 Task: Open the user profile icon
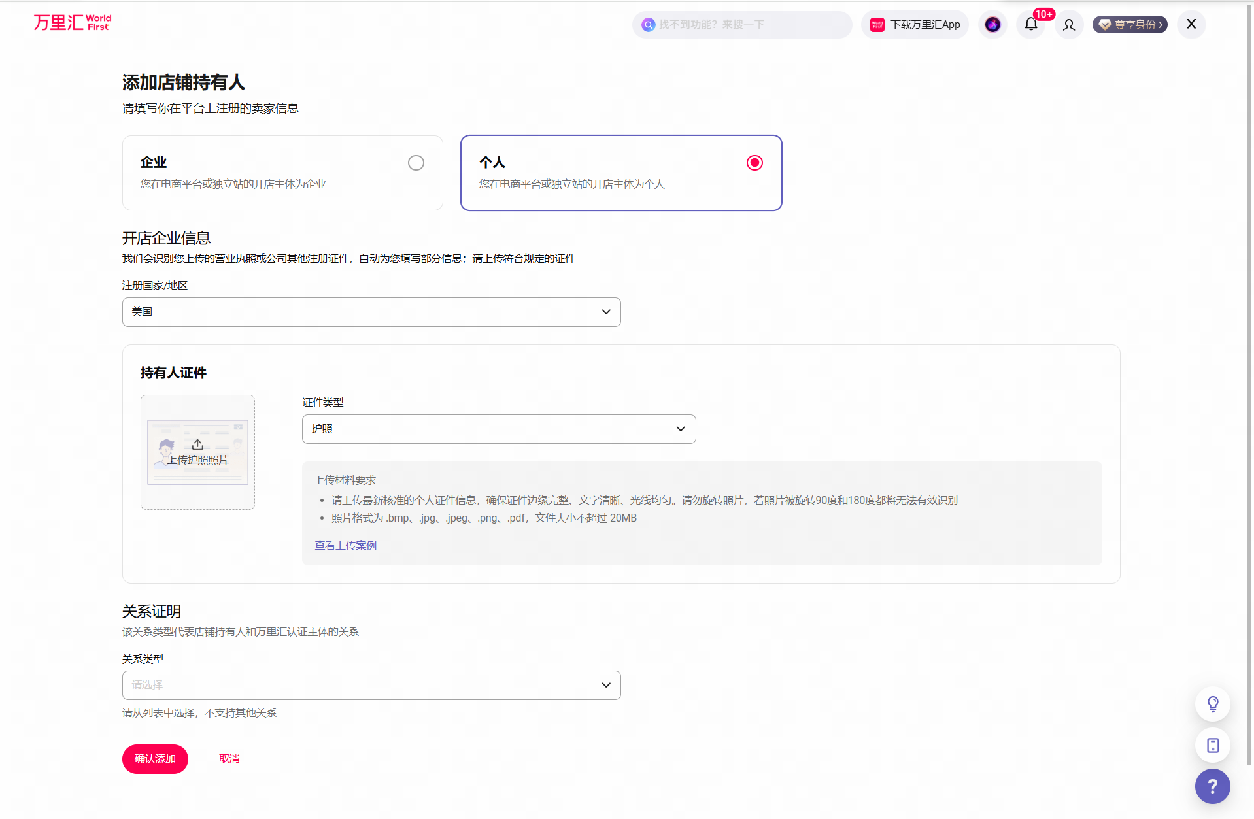coord(1069,25)
